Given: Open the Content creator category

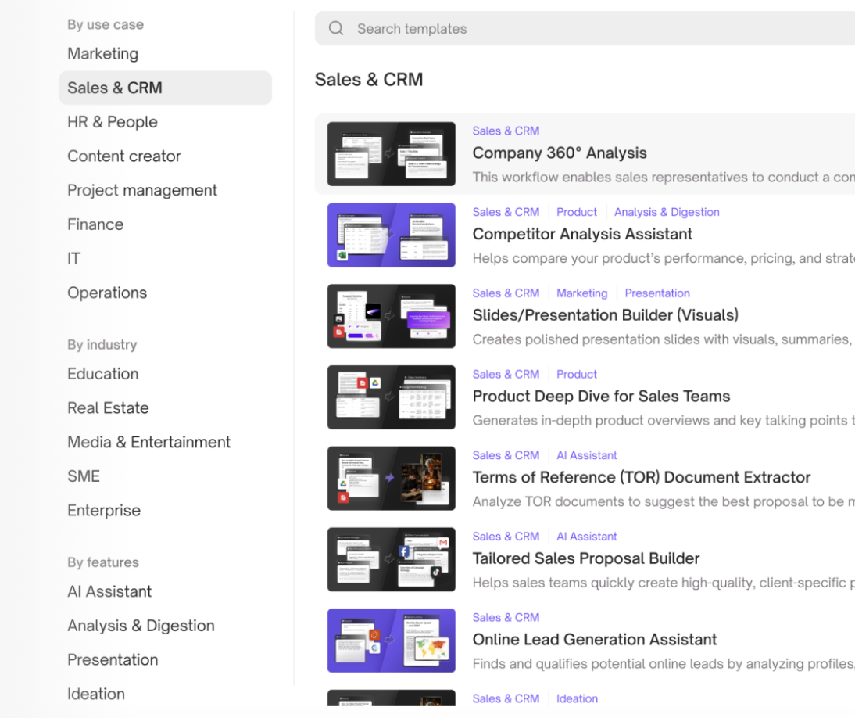Looking at the screenshot, I should click(x=123, y=156).
